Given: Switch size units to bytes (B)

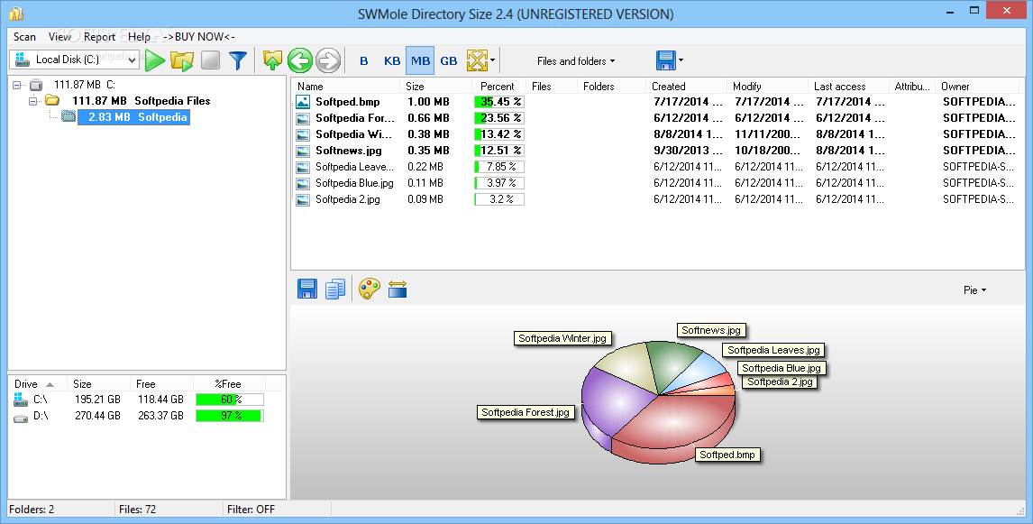Looking at the screenshot, I should click(363, 60).
